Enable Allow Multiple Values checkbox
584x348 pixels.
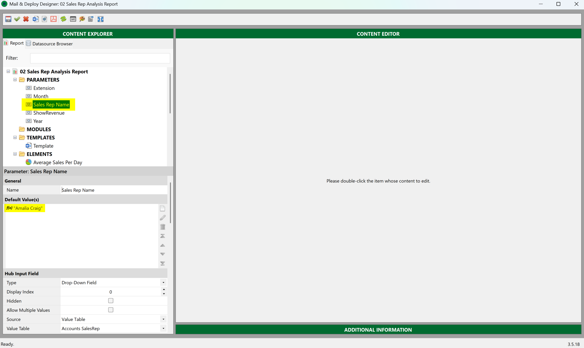(111, 310)
